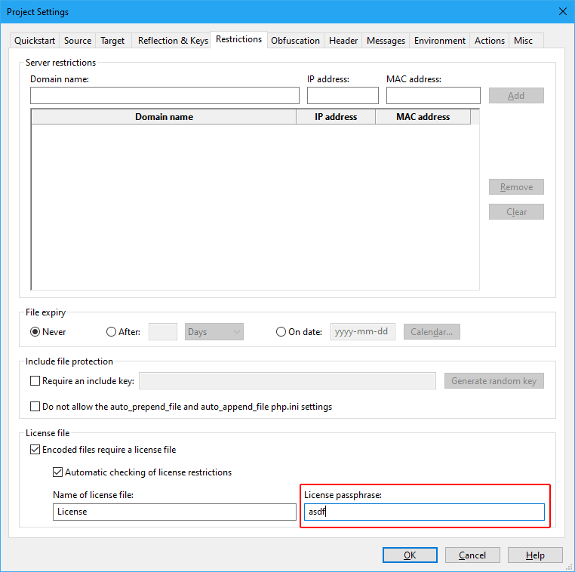575x572 pixels.
Task: Toggle auto_prepend_file restriction checkbox
Action: [35, 407]
